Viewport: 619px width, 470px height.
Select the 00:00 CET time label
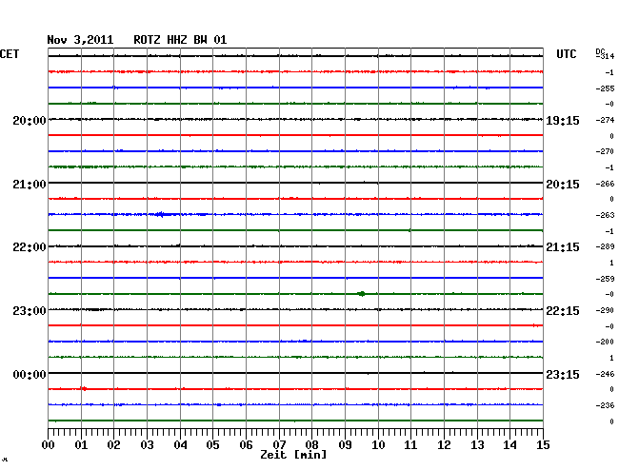[x=30, y=374]
